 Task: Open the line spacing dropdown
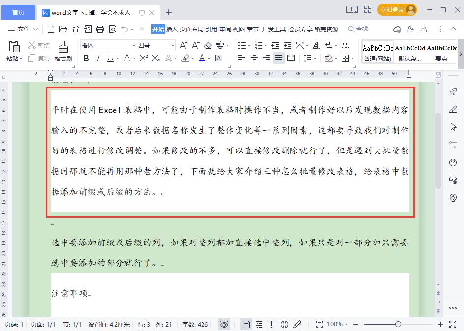tap(309, 58)
